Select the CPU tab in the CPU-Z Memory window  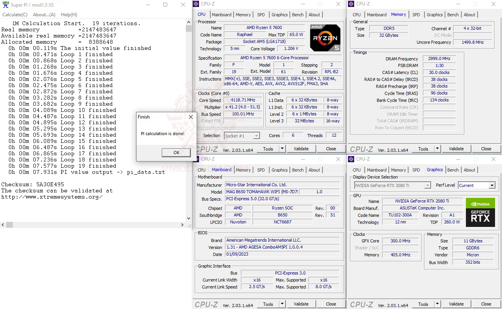pos(357,15)
